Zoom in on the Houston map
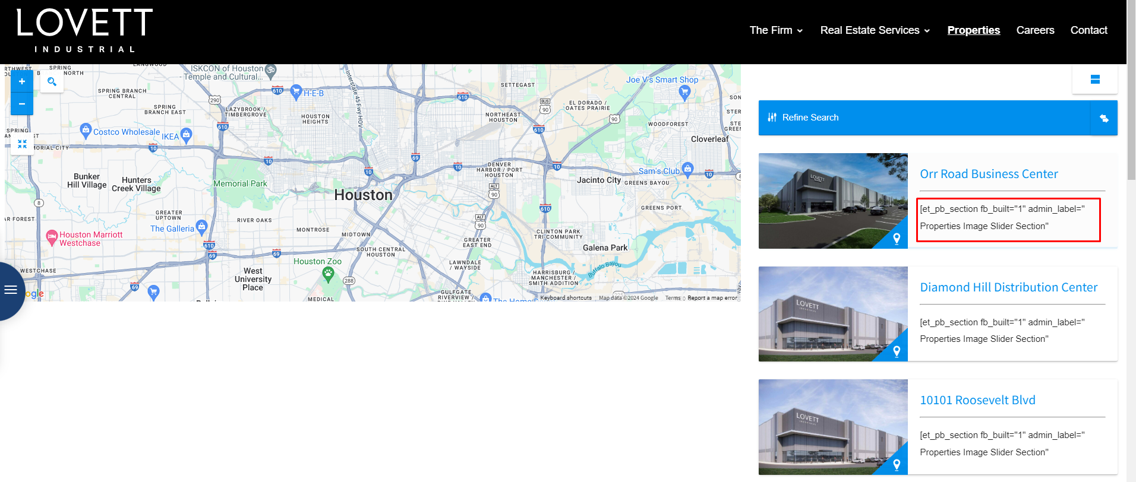The width and height of the screenshot is (1136, 482). click(x=22, y=82)
